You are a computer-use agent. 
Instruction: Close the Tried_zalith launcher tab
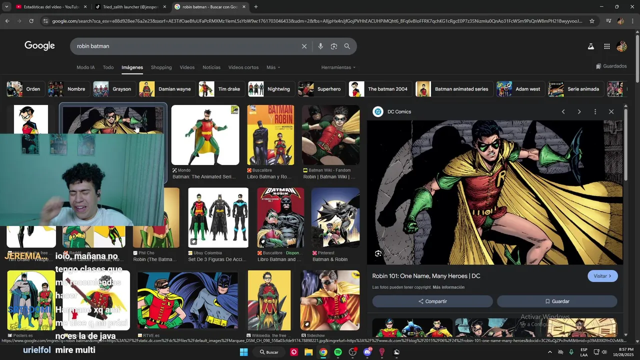click(x=164, y=7)
